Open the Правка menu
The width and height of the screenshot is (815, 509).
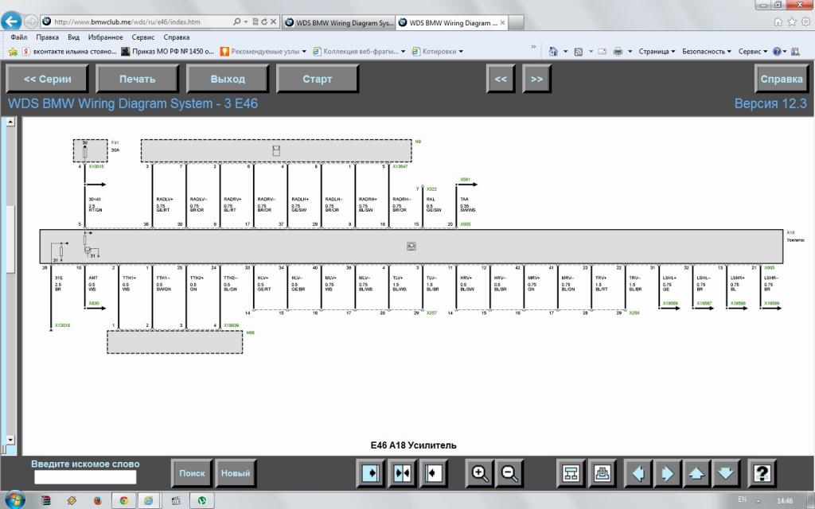47,37
